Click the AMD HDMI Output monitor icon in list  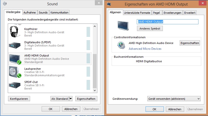[15, 59]
